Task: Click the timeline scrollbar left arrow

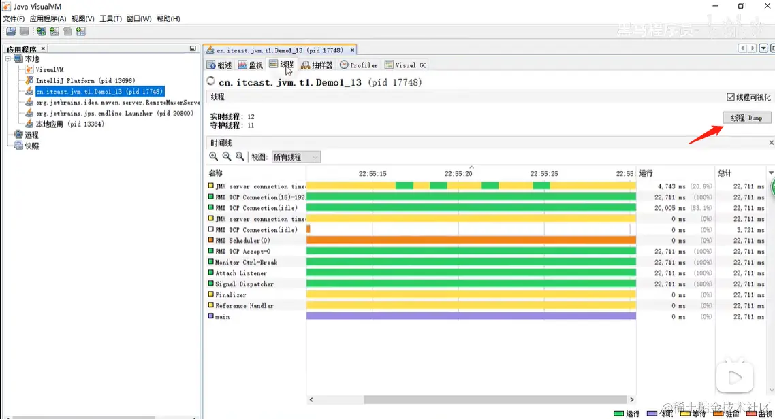Action: [311, 399]
